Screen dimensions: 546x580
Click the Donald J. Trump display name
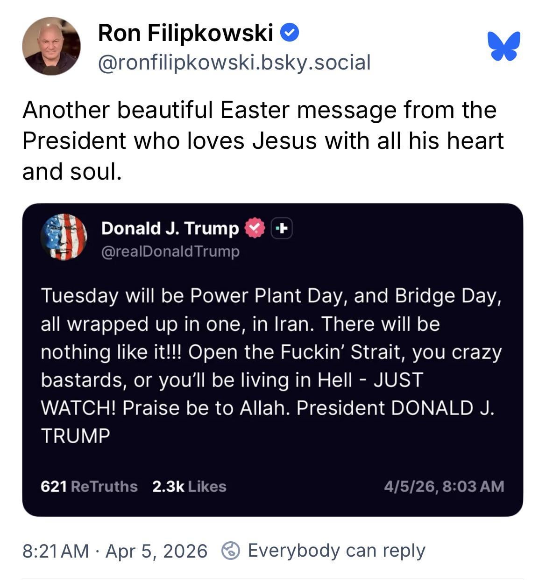click(x=170, y=228)
